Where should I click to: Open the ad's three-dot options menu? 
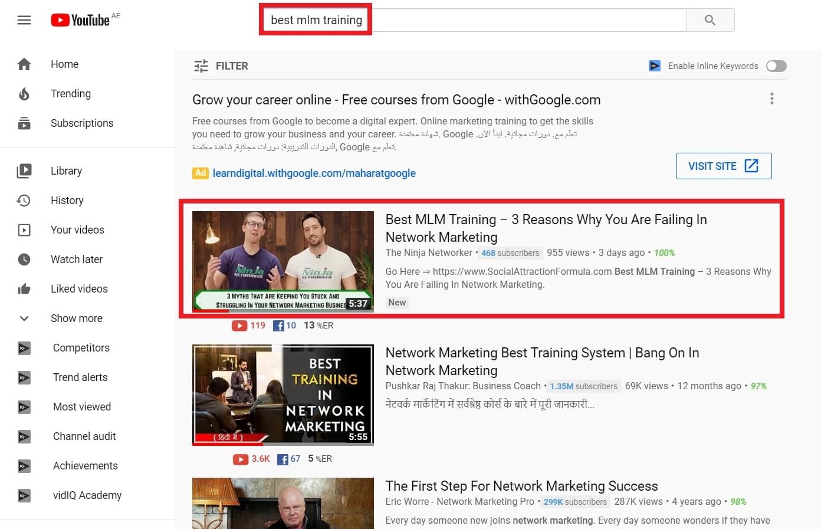[771, 99]
